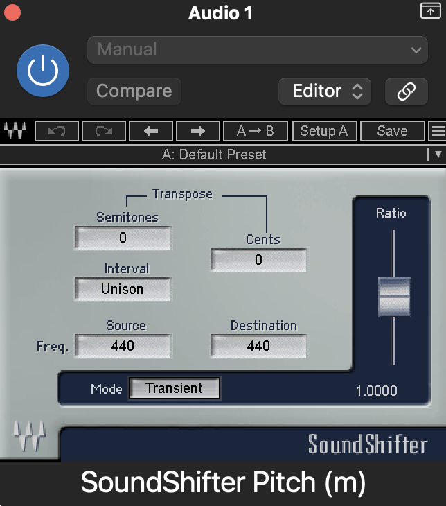Viewport: 446px width, 506px height.
Task: Select the Semitones value field
Action: (x=123, y=238)
